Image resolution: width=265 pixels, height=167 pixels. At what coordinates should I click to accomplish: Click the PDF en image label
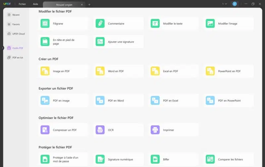[x=61, y=101]
